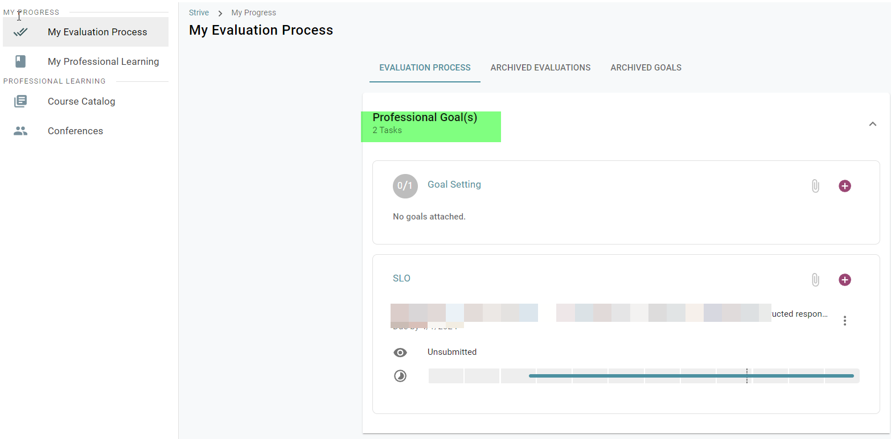The image size is (891, 439).
Task: Click the paperclip icon in Goal Setting
Action: tap(815, 186)
